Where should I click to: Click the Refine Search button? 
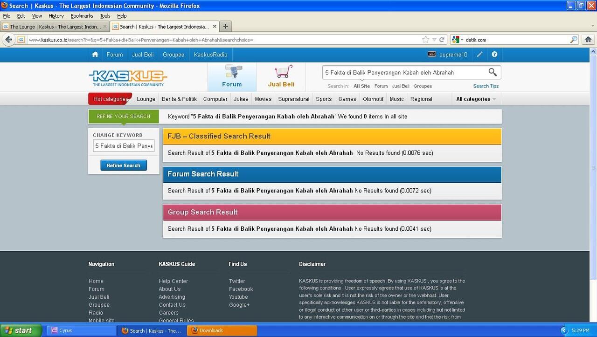point(124,165)
